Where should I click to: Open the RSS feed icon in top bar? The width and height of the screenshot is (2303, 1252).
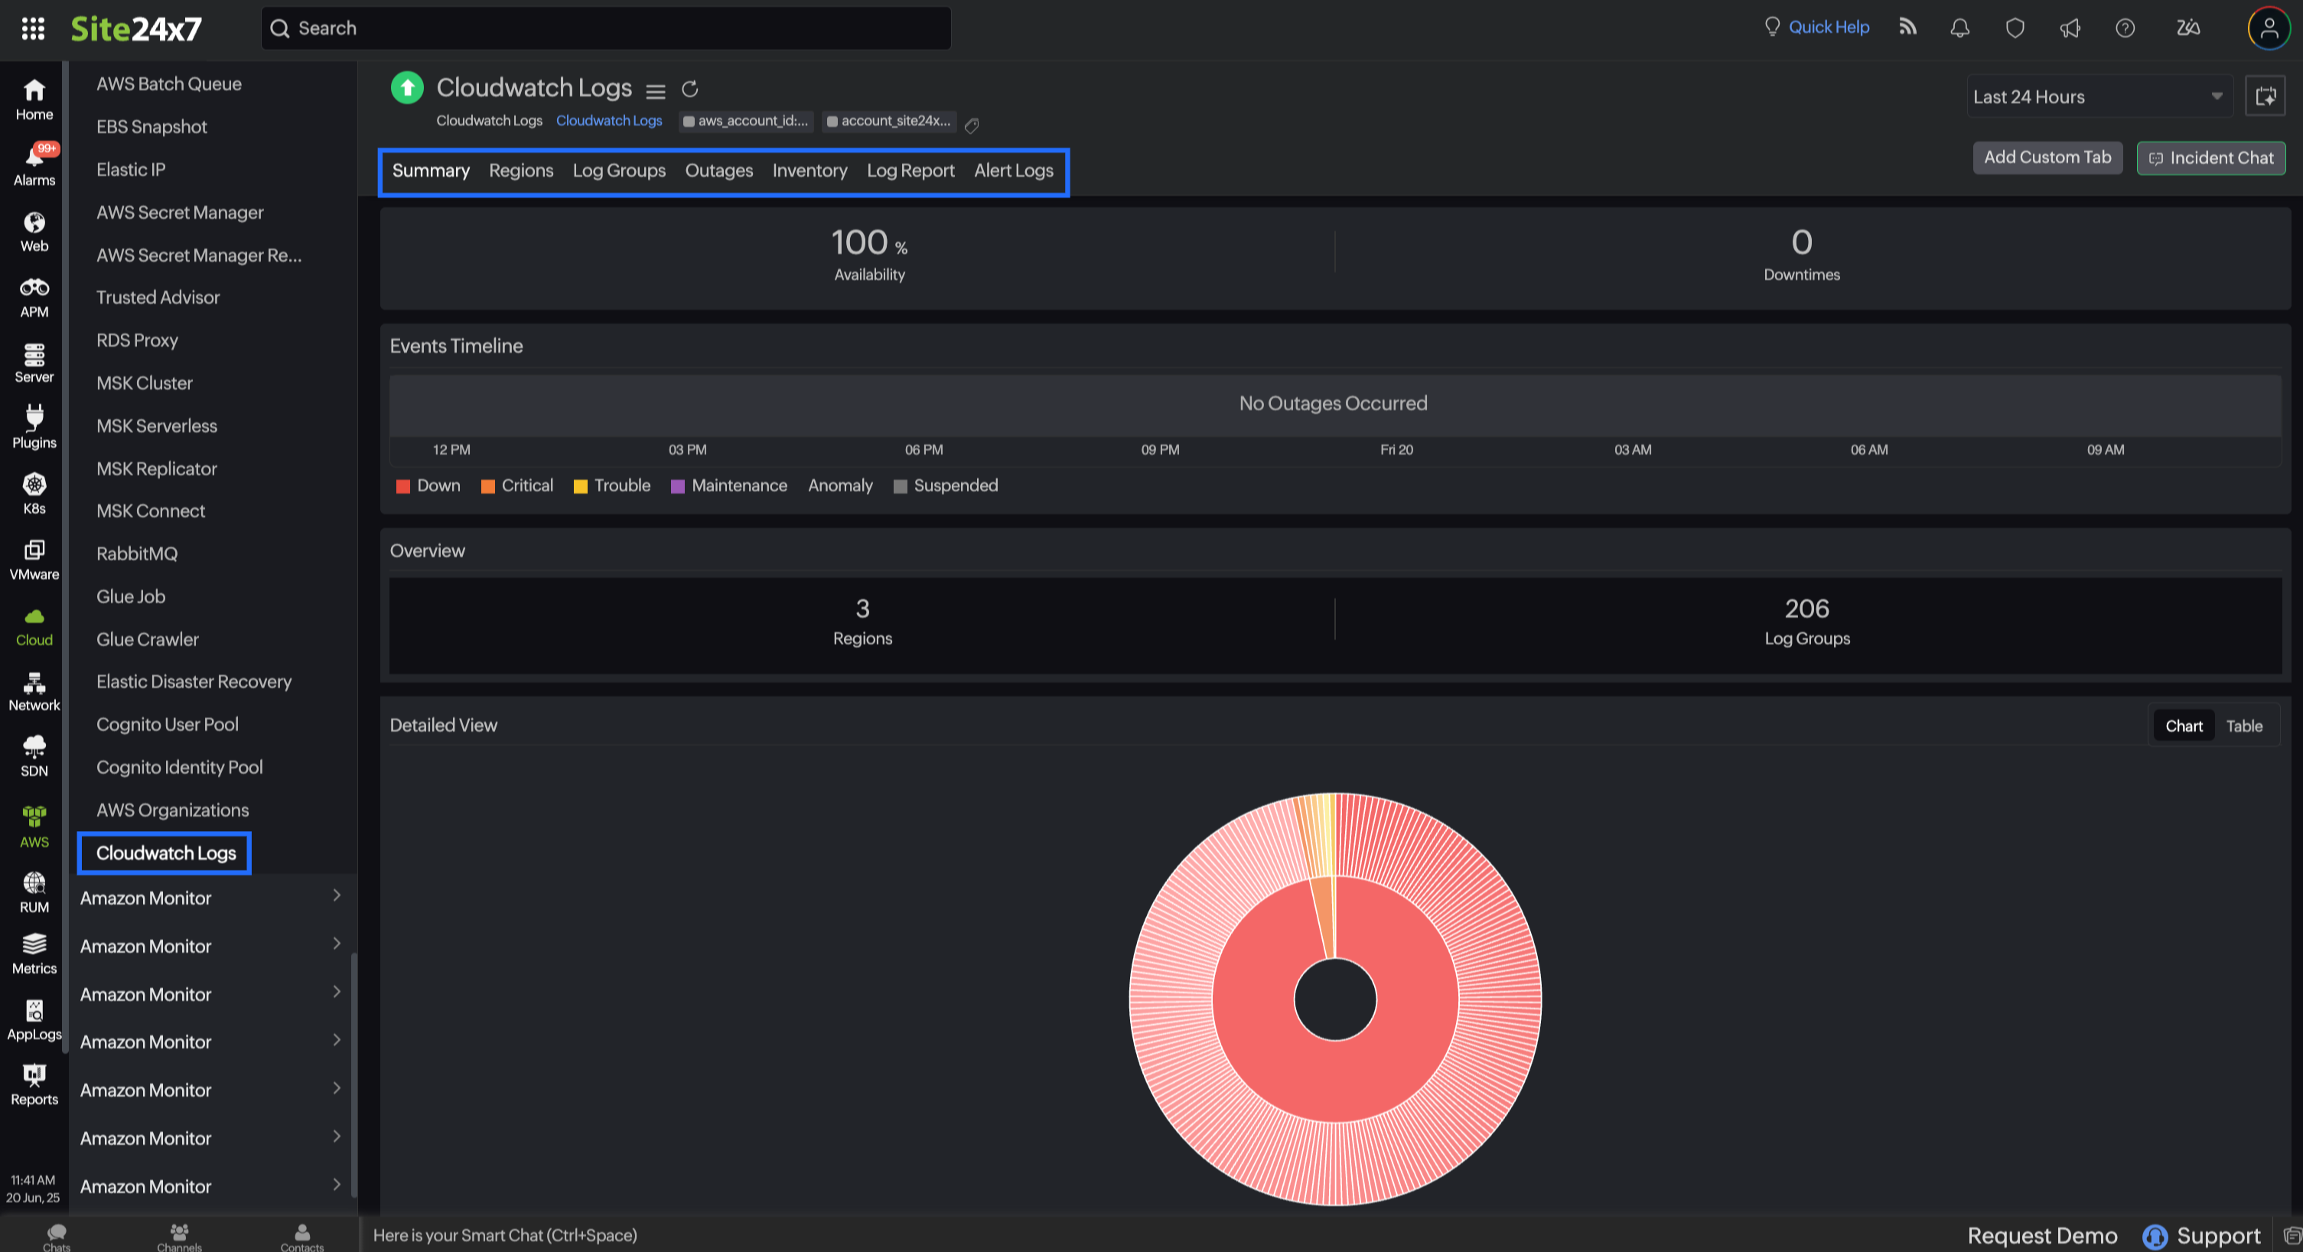[1907, 28]
